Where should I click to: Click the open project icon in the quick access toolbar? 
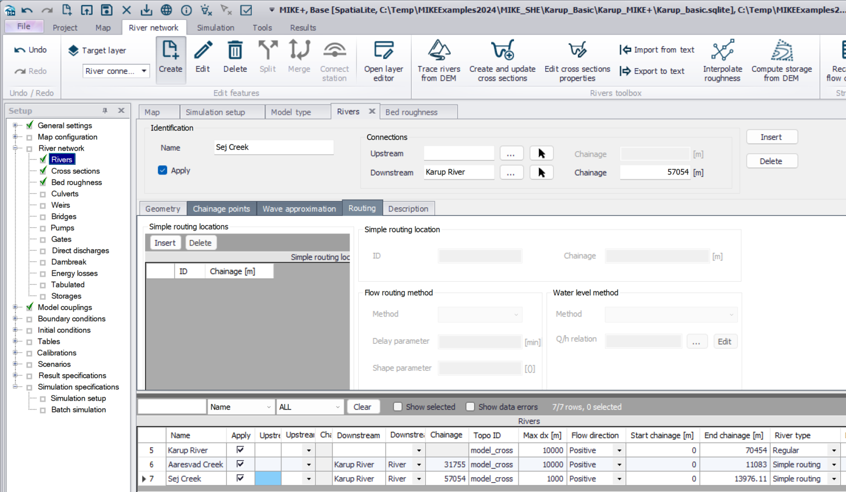[86, 10]
